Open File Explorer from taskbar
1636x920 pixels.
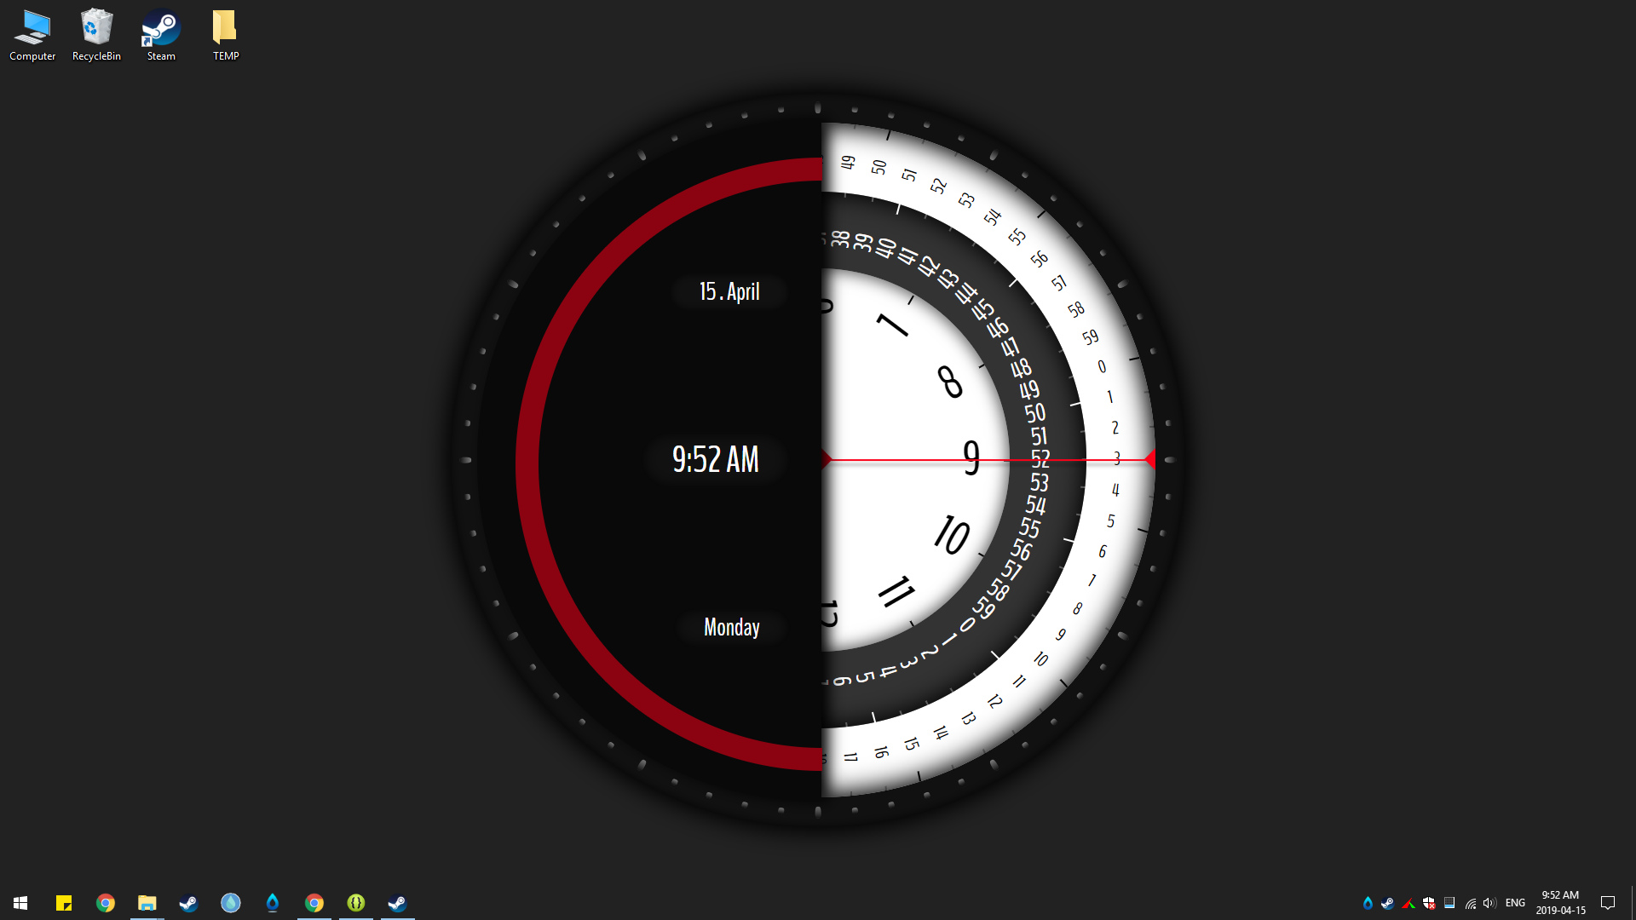[146, 902]
